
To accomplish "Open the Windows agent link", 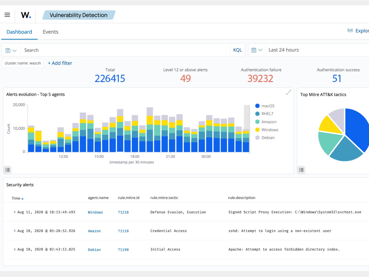I will point(95,212).
